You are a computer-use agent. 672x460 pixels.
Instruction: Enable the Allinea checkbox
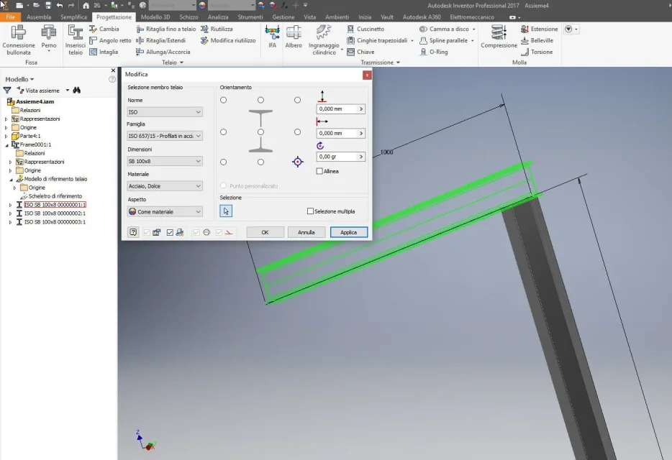point(319,171)
